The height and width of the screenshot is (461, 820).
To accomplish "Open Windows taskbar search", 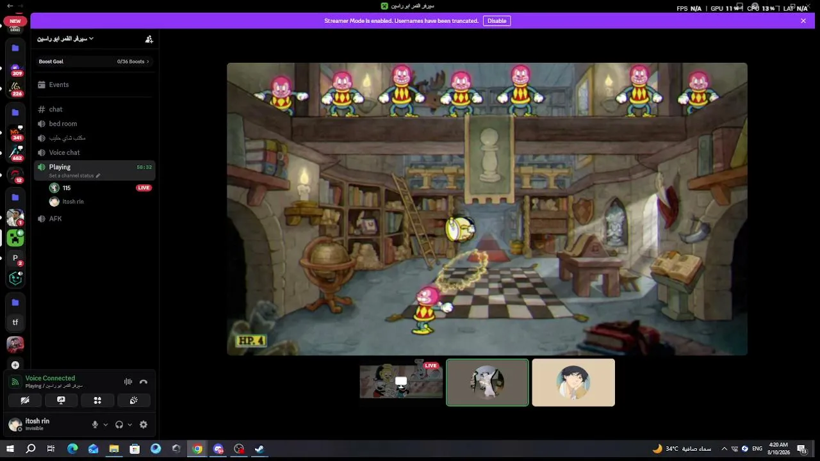I will pos(30,449).
